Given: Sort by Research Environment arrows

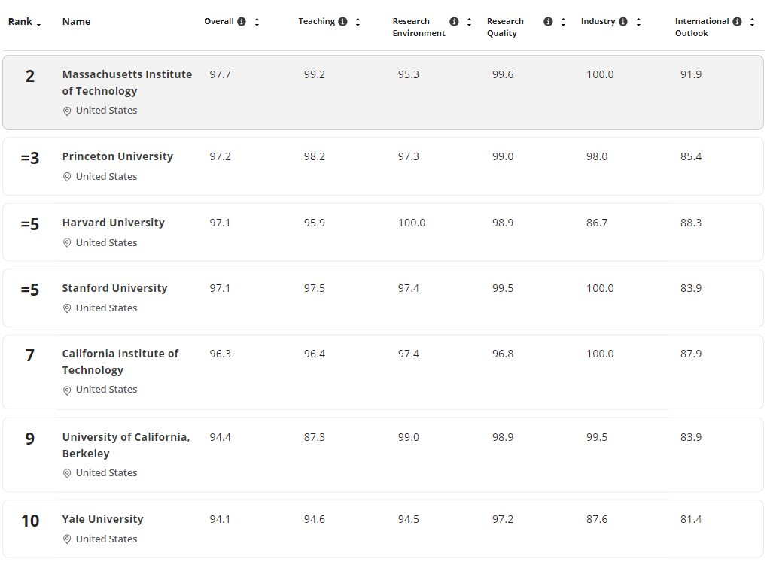Looking at the screenshot, I should tap(469, 22).
